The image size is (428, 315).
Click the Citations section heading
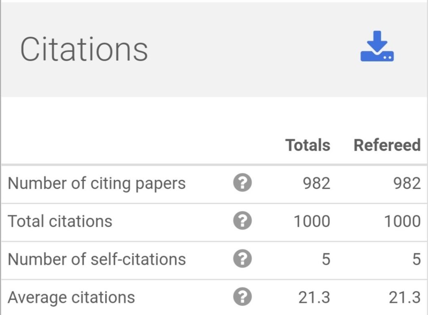tap(84, 49)
